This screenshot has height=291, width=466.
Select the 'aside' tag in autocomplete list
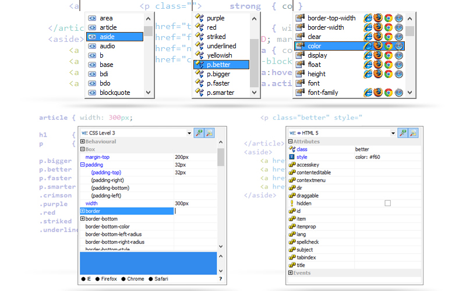point(114,37)
